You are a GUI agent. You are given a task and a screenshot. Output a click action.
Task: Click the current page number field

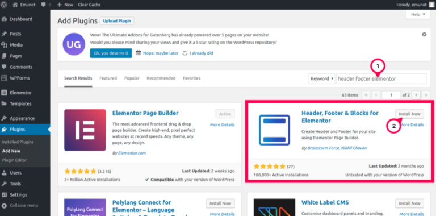click(x=391, y=95)
